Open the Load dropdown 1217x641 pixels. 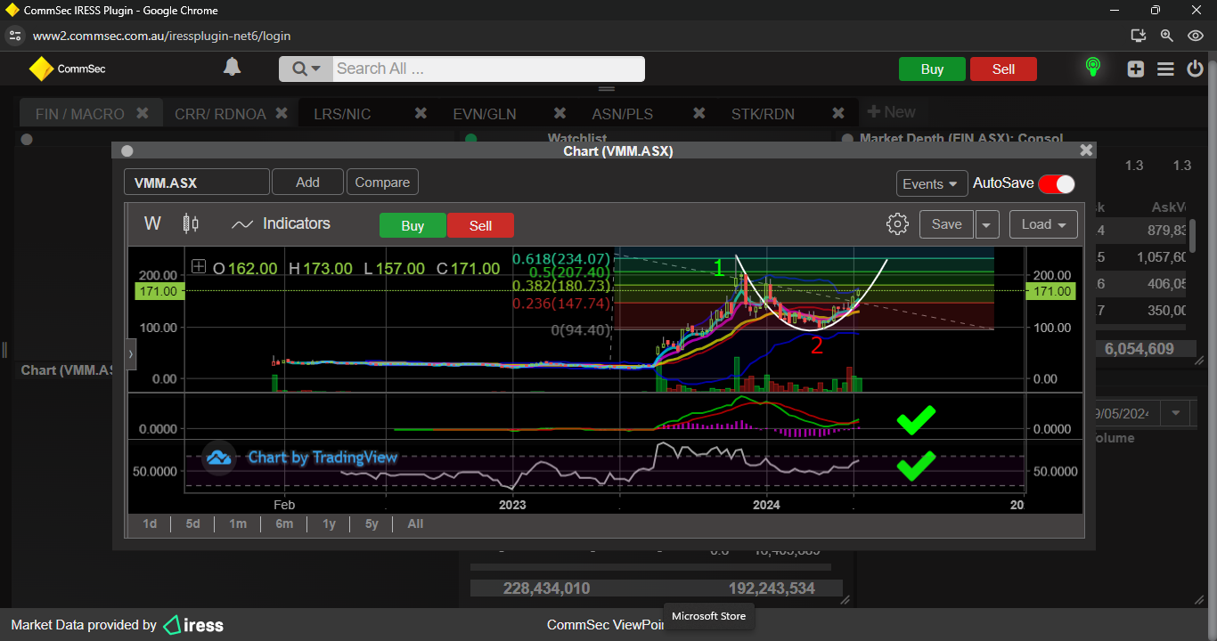coord(1043,224)
